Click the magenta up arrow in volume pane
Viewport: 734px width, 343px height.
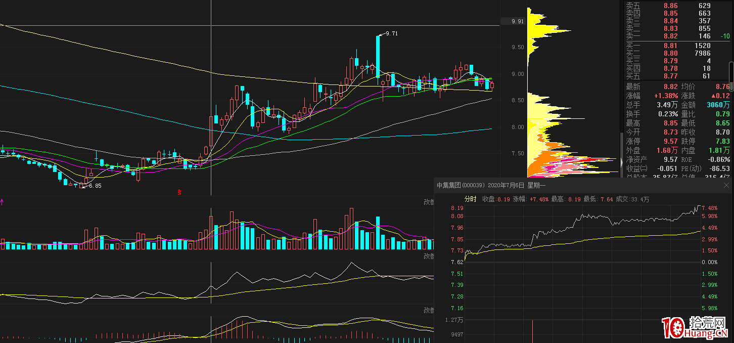click(x=2, y=202)
